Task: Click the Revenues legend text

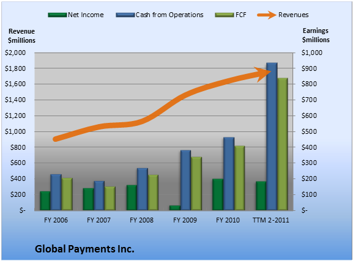Action: point(293,15)
